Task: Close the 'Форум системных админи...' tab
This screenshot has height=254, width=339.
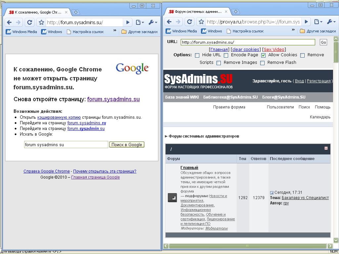Action: 226,12
